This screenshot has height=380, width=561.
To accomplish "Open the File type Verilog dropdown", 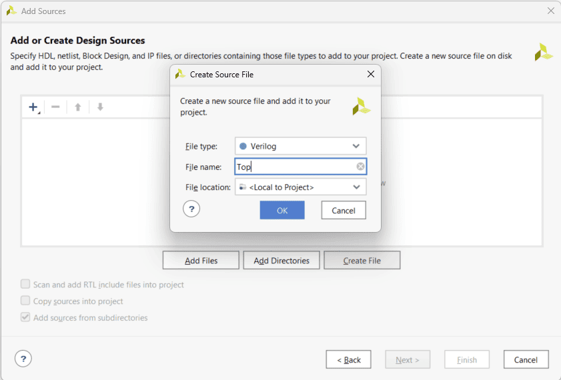I will click(x=300, y=146).
